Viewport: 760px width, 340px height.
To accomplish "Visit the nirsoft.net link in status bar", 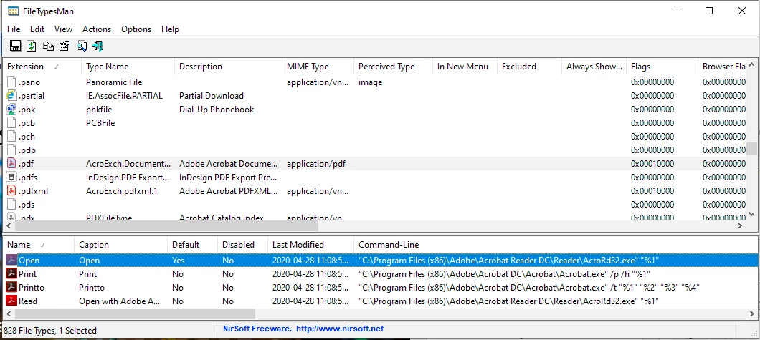I will coord(340,329).
